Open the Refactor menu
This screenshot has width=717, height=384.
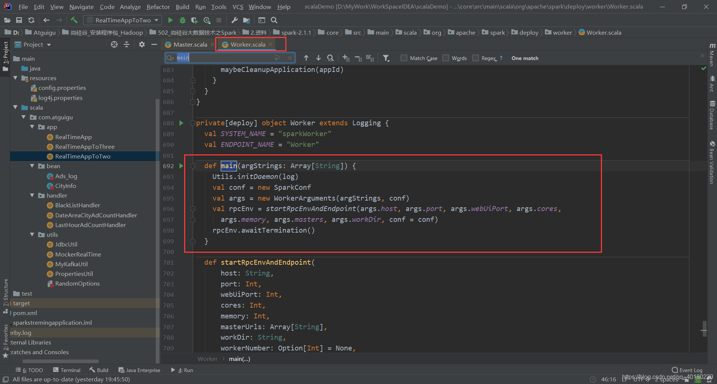[x=158, y=7]
